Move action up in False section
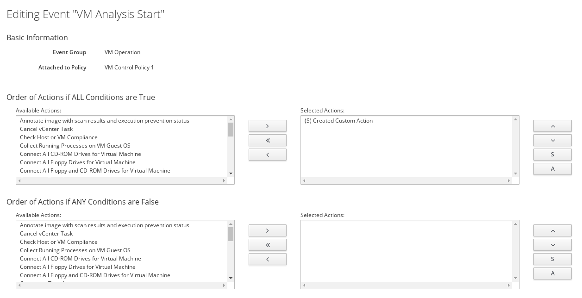This screenshot has height=298, width=582. [552, 230]
